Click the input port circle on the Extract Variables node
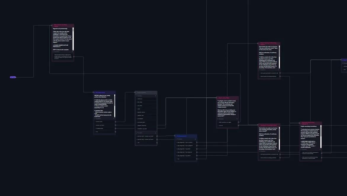 coord(135,92)
